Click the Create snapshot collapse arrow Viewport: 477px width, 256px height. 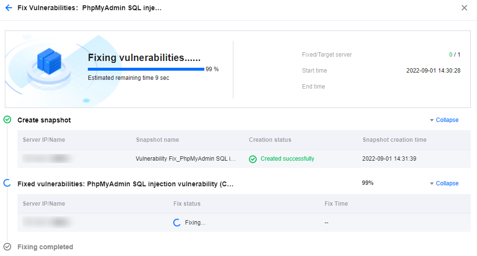tap(432, 120)
